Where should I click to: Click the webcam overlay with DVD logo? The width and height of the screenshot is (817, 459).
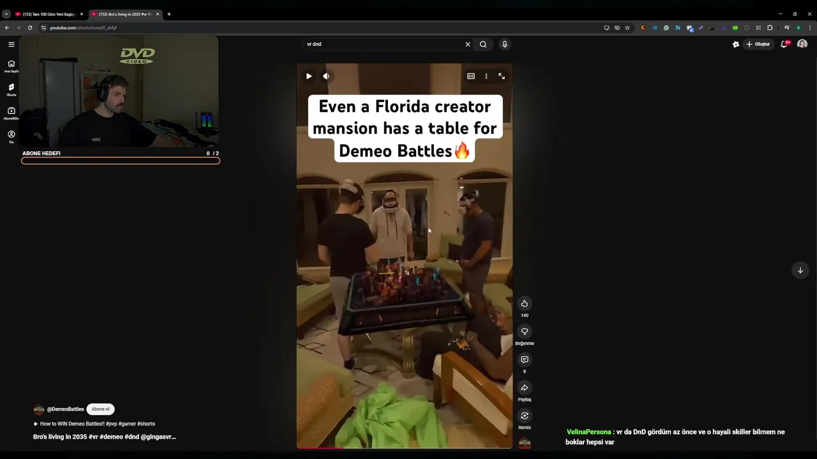pyautogui.click(x=120, y=92)
